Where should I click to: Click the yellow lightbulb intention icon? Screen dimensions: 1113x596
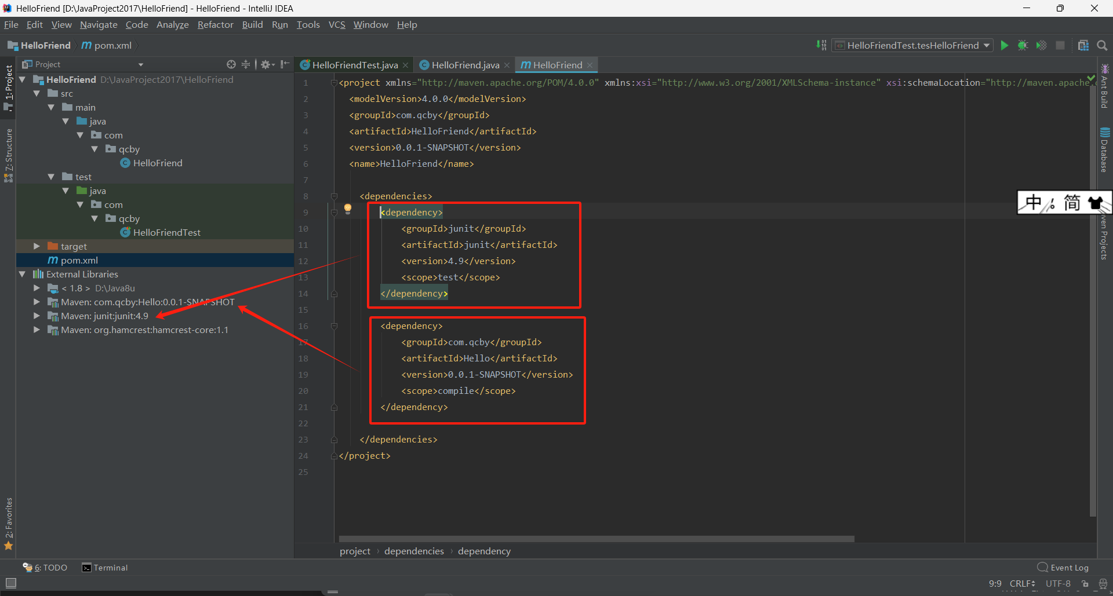click(x=348, y=209)
